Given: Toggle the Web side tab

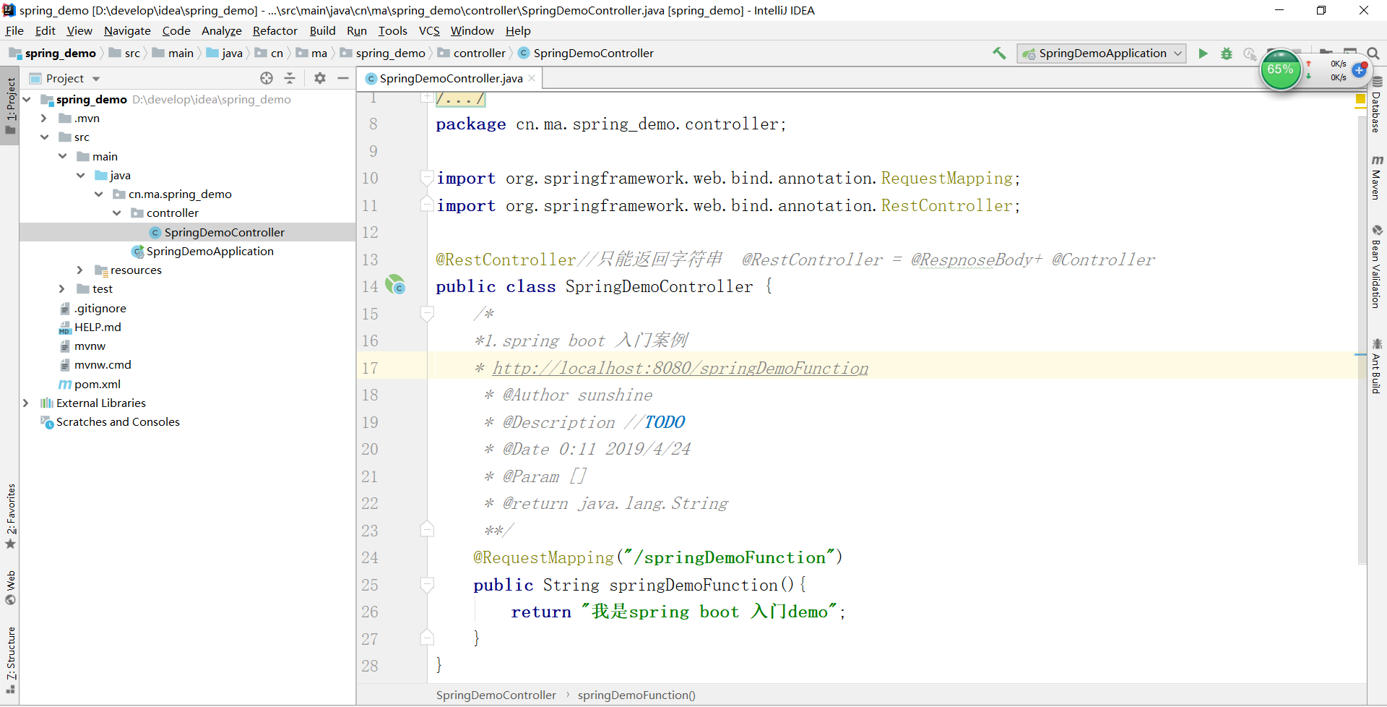Looking at the screenshot, I should pyautogui.click(x=10, y=588).
